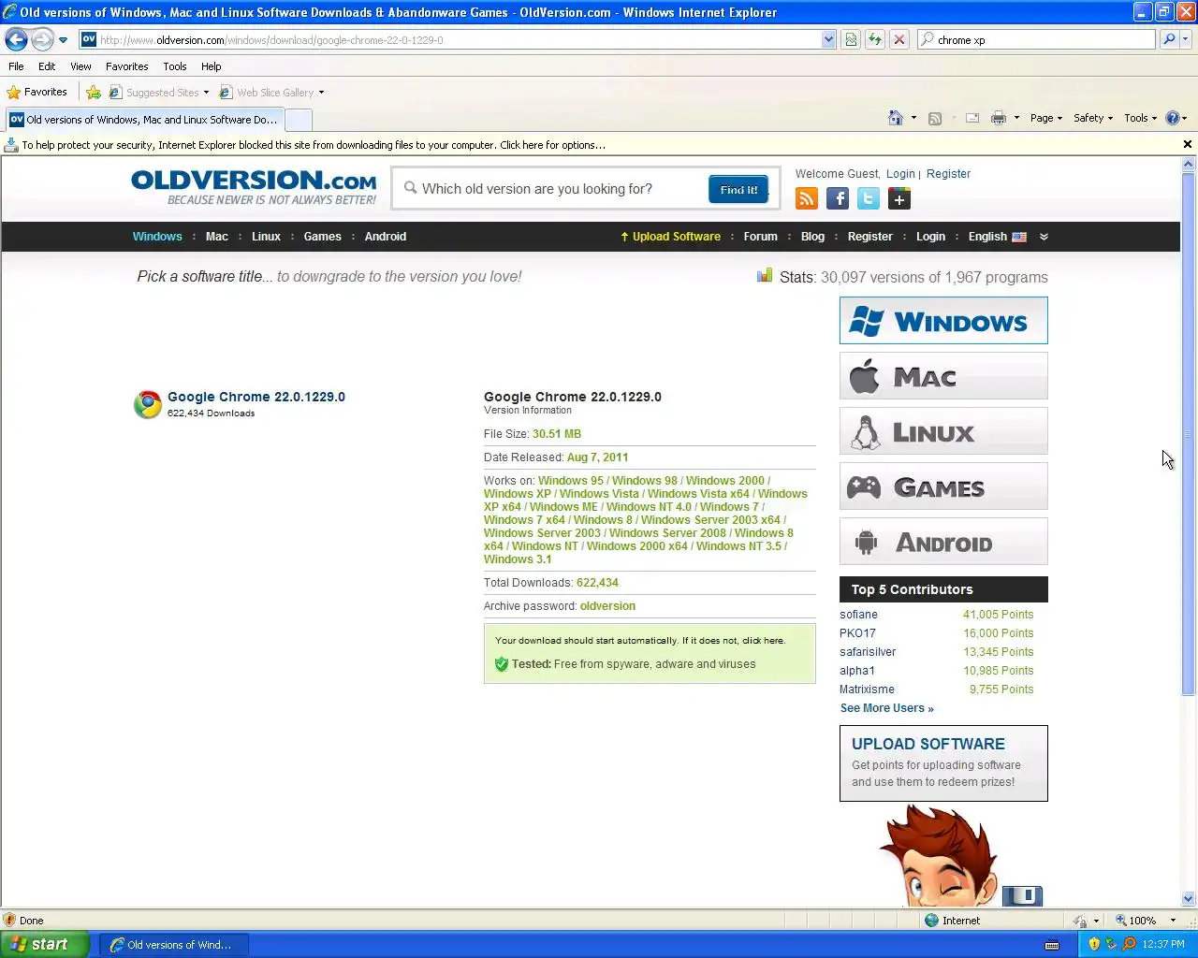Click the Register link beside Welcome Guest

948,174
